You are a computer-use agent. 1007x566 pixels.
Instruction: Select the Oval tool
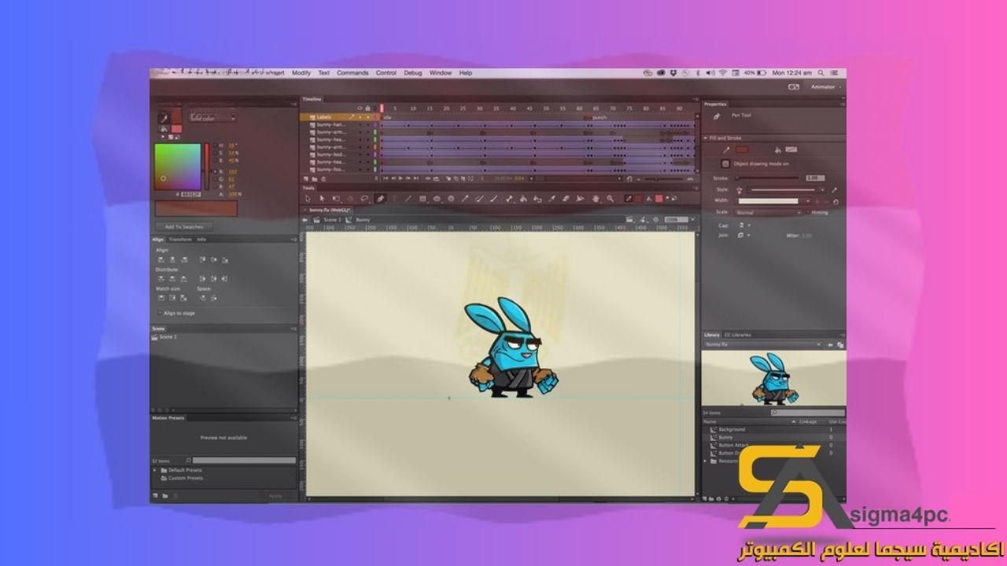437,199
